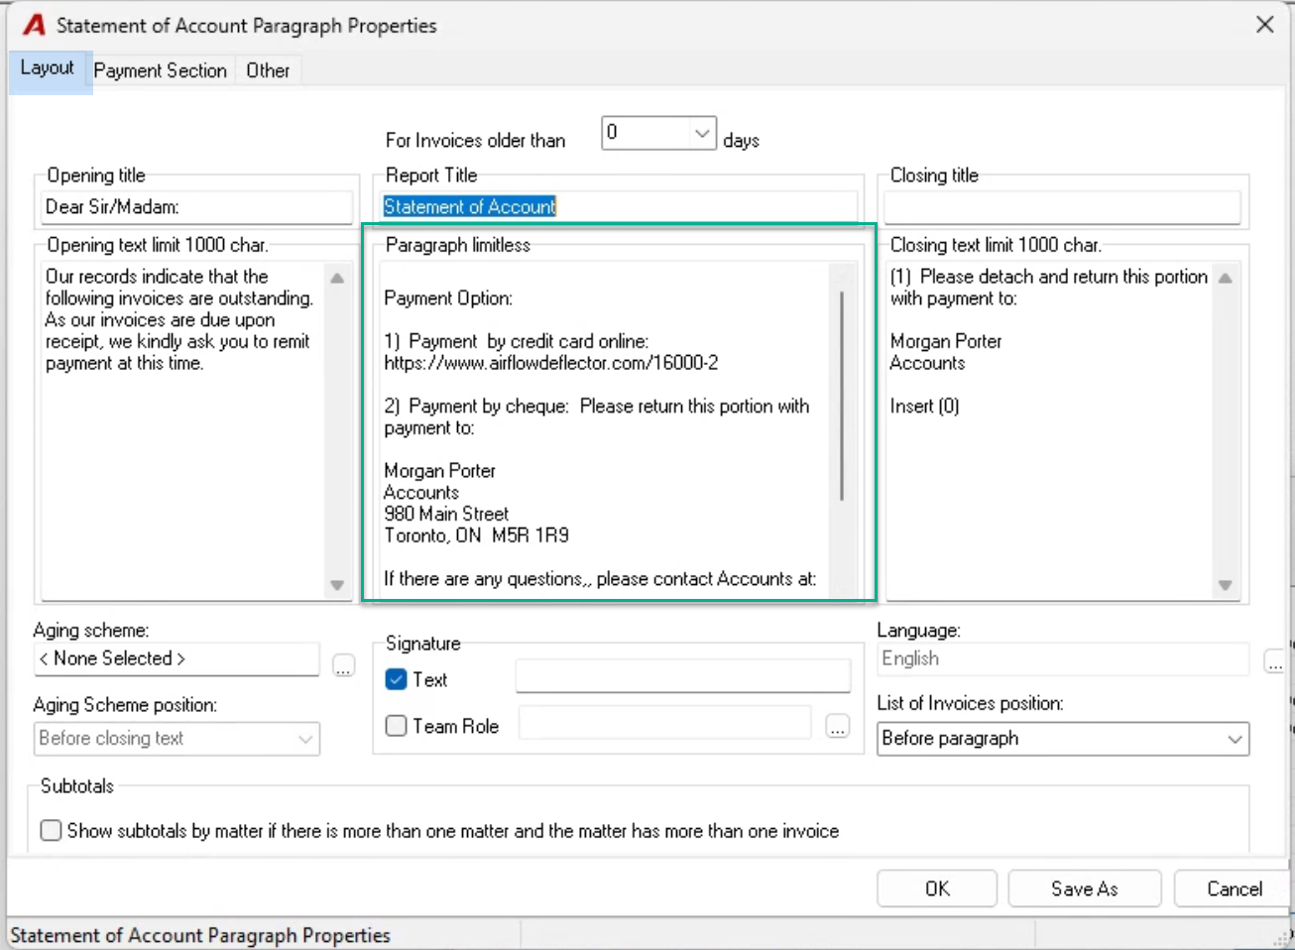Enable Show subtotals by matter checkbox
Screen dimensions: 1295x950
point(51,830)
